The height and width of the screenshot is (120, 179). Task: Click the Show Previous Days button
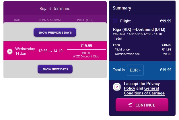[x=55, y=32]
